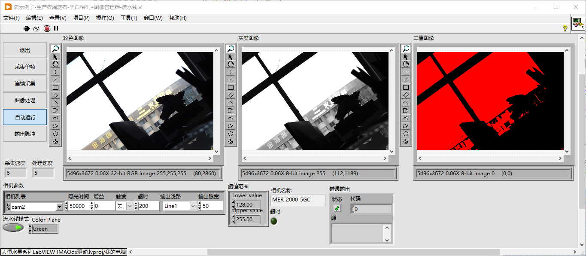Screen dimensions: 586x256
Task: Select the rotated rectangle tool for 彩色图像
Action: (x=56, y=95)
